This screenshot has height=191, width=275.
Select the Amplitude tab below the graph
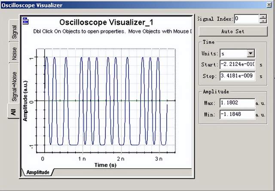pyautogui.click(x=38, y=172)
